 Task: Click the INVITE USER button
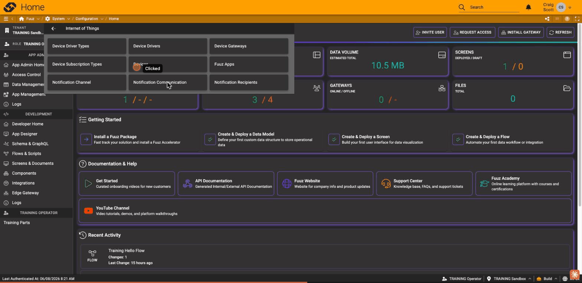[x=430, y=32]
